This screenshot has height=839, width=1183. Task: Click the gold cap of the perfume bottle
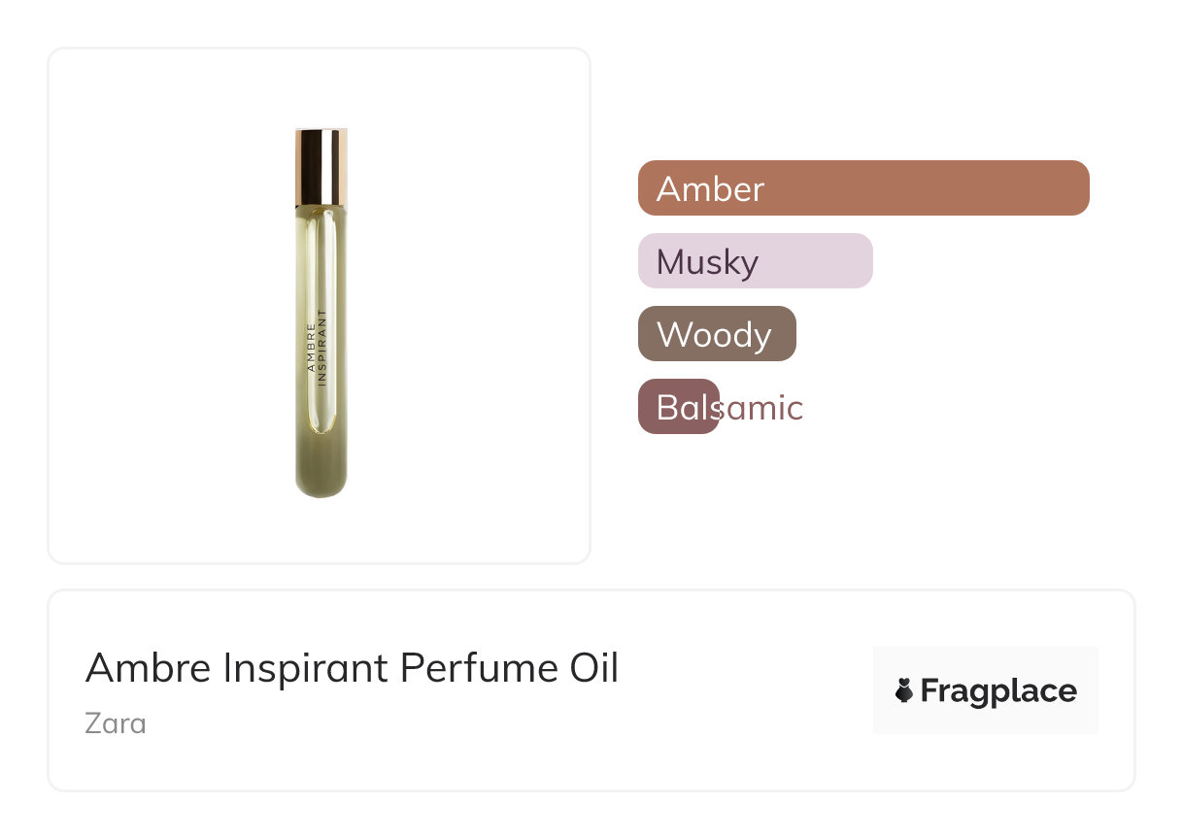(x=321, y=166)
